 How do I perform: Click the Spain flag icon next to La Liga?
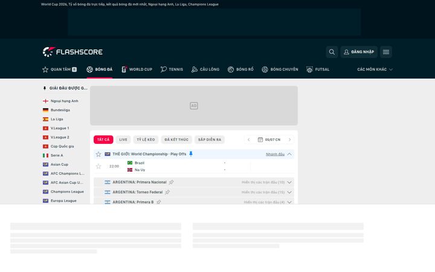tap(45, 119)
